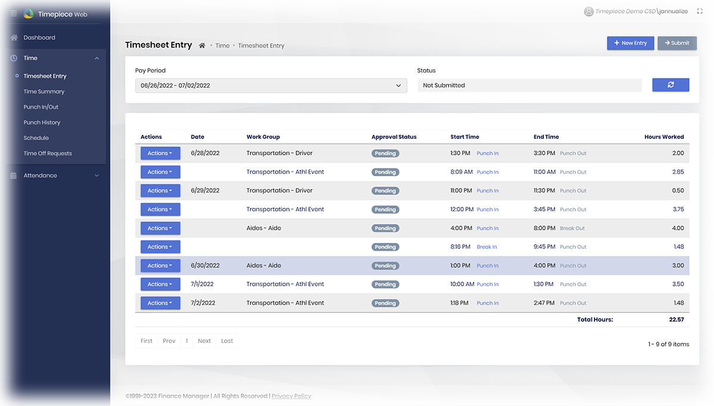Click the hamburger menu icon
The image size is (714, 406).
[x=14, y=14]
